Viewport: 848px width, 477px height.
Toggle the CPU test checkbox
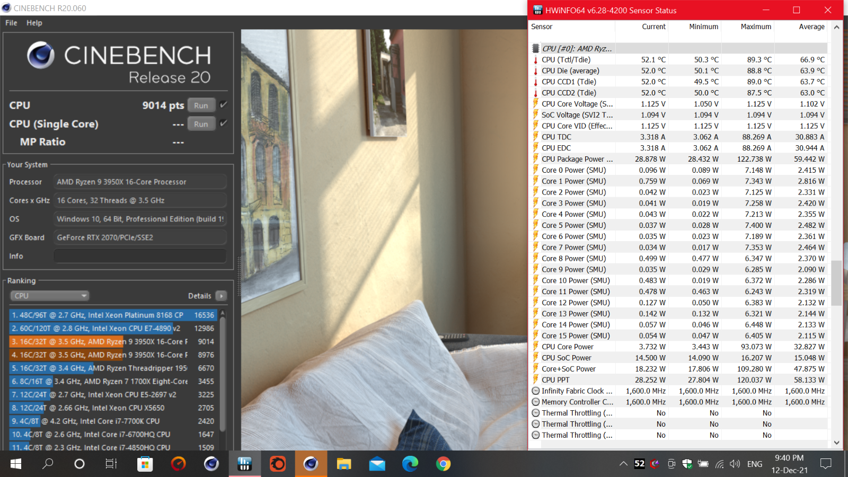point(224,104)
